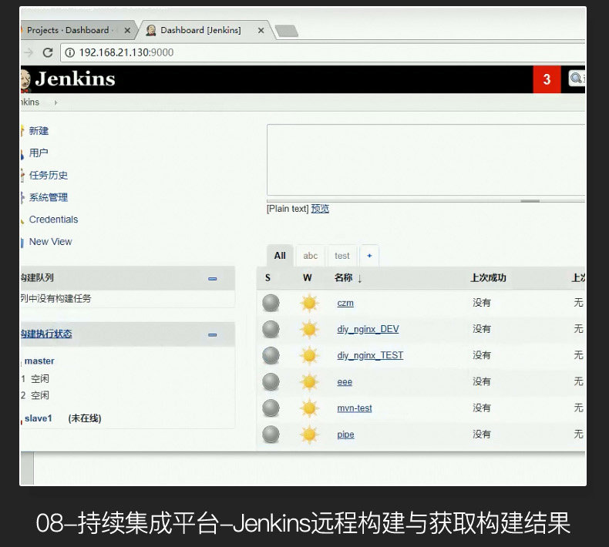Image resolution: width=609 pixels, height=547 pixels.
Task: Click the sunny weather icon for czm
Action: (309, 303)
